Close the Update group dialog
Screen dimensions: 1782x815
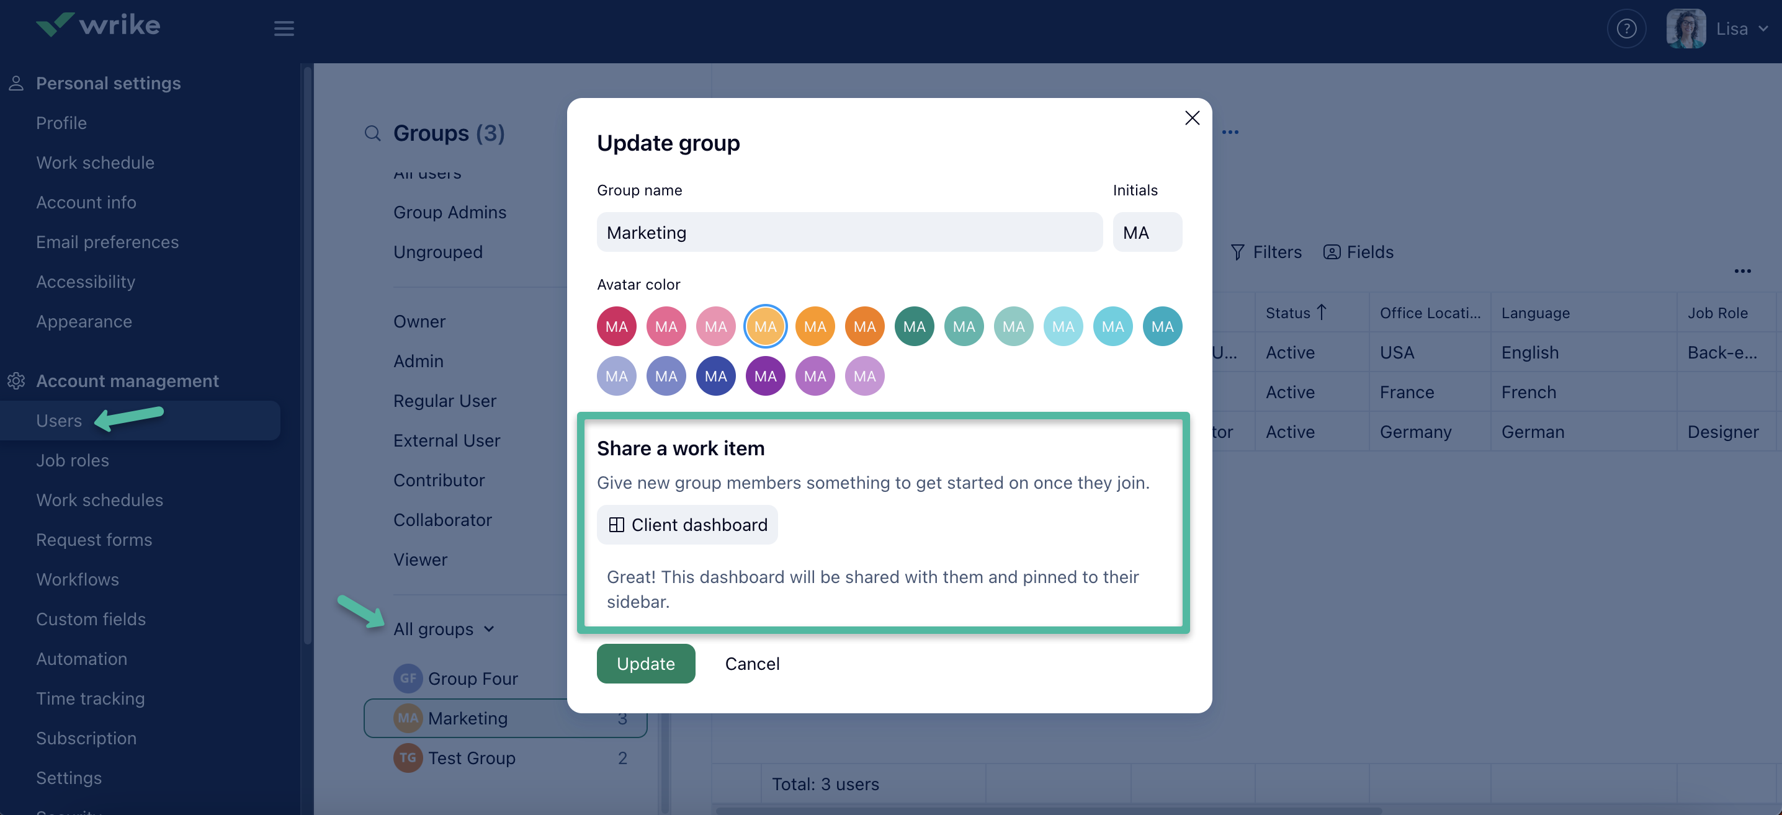tap(1191, 118)
